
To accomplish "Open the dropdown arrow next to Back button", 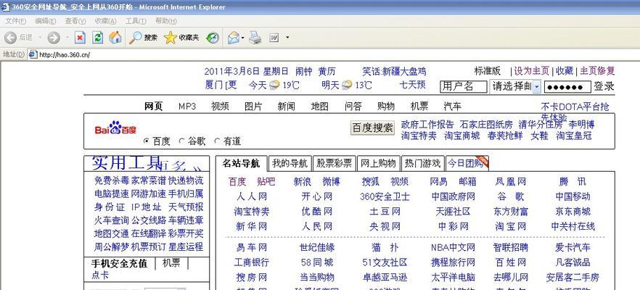I will click(40, 38).
